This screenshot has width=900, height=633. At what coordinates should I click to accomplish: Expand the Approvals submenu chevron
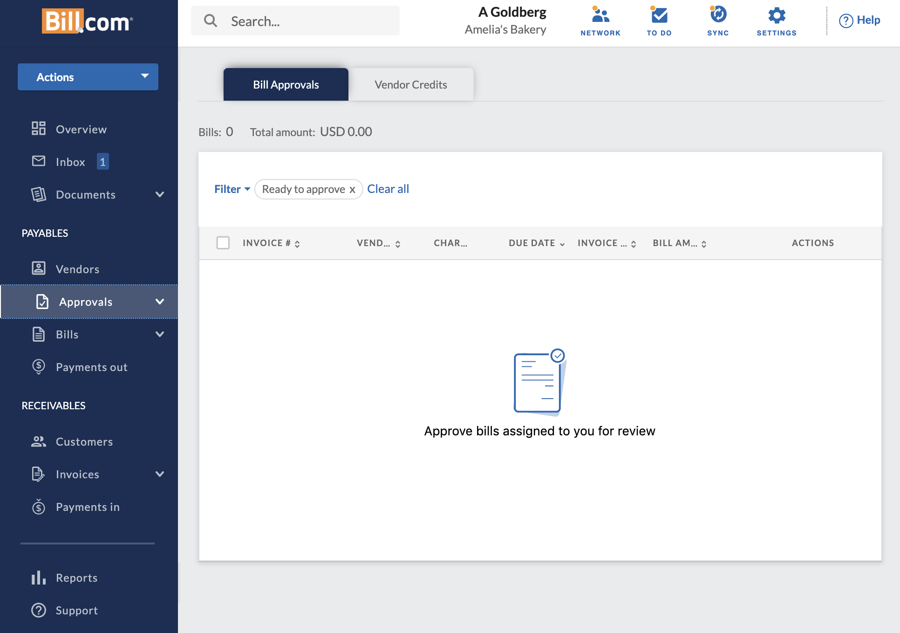coord(160,302)
